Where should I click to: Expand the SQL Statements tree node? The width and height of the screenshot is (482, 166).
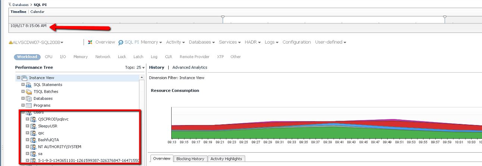click(x=23, y=84)
